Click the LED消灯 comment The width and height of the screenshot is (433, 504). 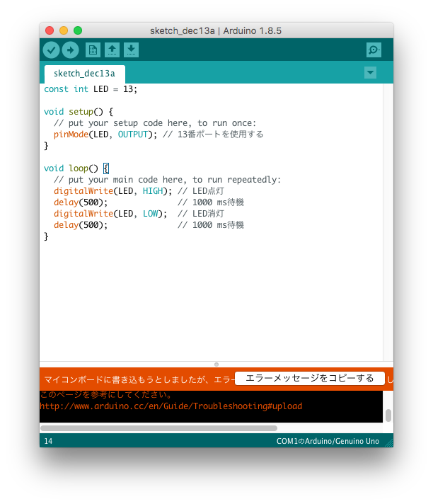201,214
